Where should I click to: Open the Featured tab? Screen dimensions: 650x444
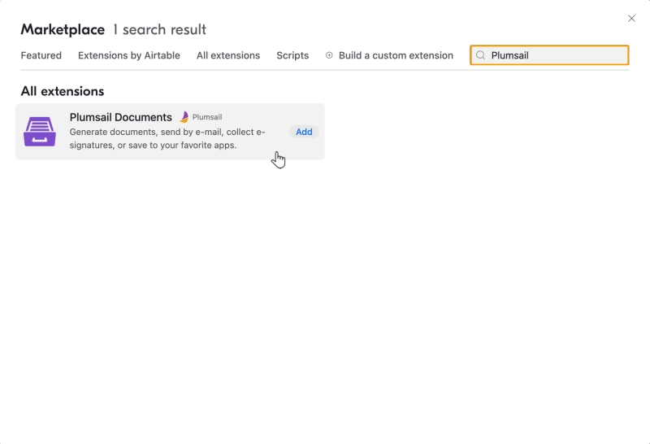tap(41, 55)
